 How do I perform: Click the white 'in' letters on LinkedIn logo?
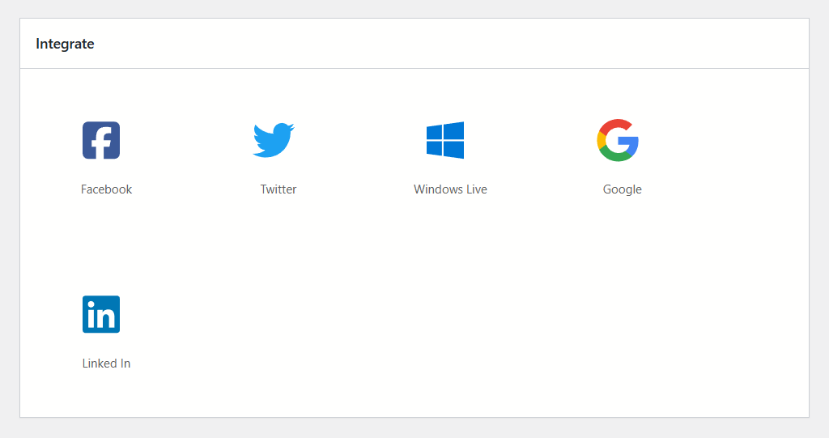(x=101, y=315)
